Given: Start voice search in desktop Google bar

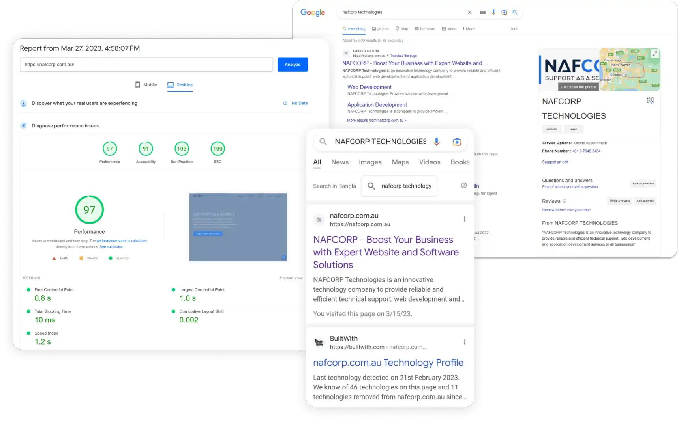Looking at the screenshot, I should [x=493, y=13].
